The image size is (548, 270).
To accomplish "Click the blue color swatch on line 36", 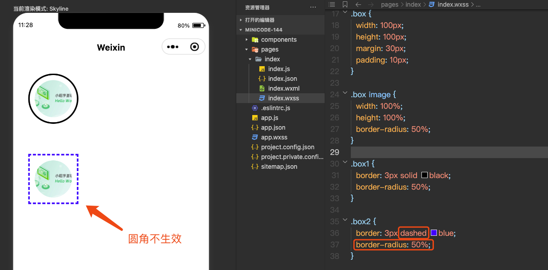I will coord(434,233).
